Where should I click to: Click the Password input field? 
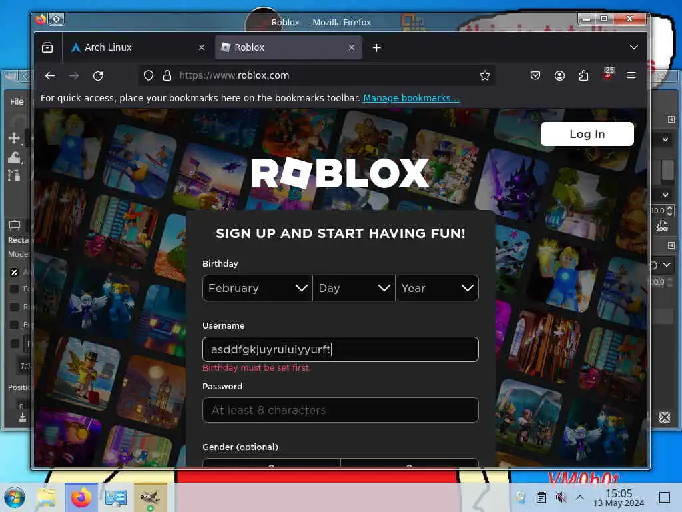click(340, 410)
